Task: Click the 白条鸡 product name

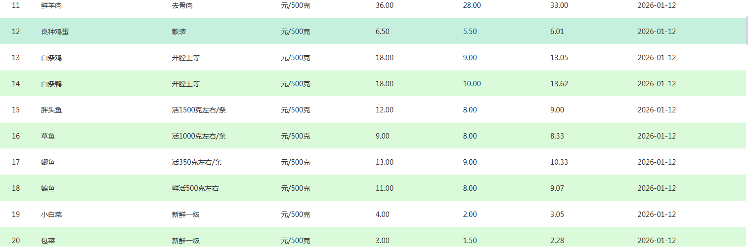Action: click(x=51, y=58)
